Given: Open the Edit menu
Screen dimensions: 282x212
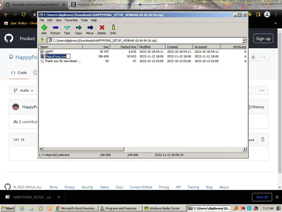Looking at the screenshot, I should pyautogui.click(x=50, y=20).
